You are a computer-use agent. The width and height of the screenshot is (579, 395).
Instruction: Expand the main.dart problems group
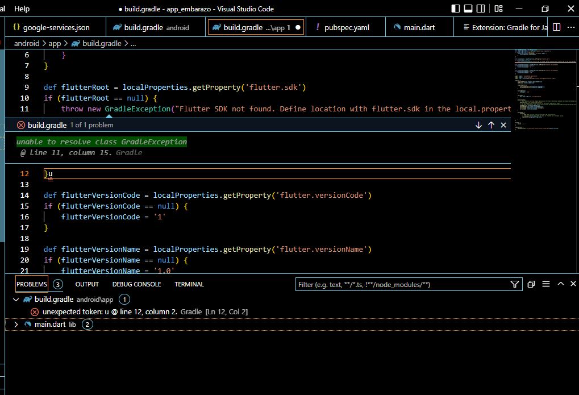click(15, 324)
